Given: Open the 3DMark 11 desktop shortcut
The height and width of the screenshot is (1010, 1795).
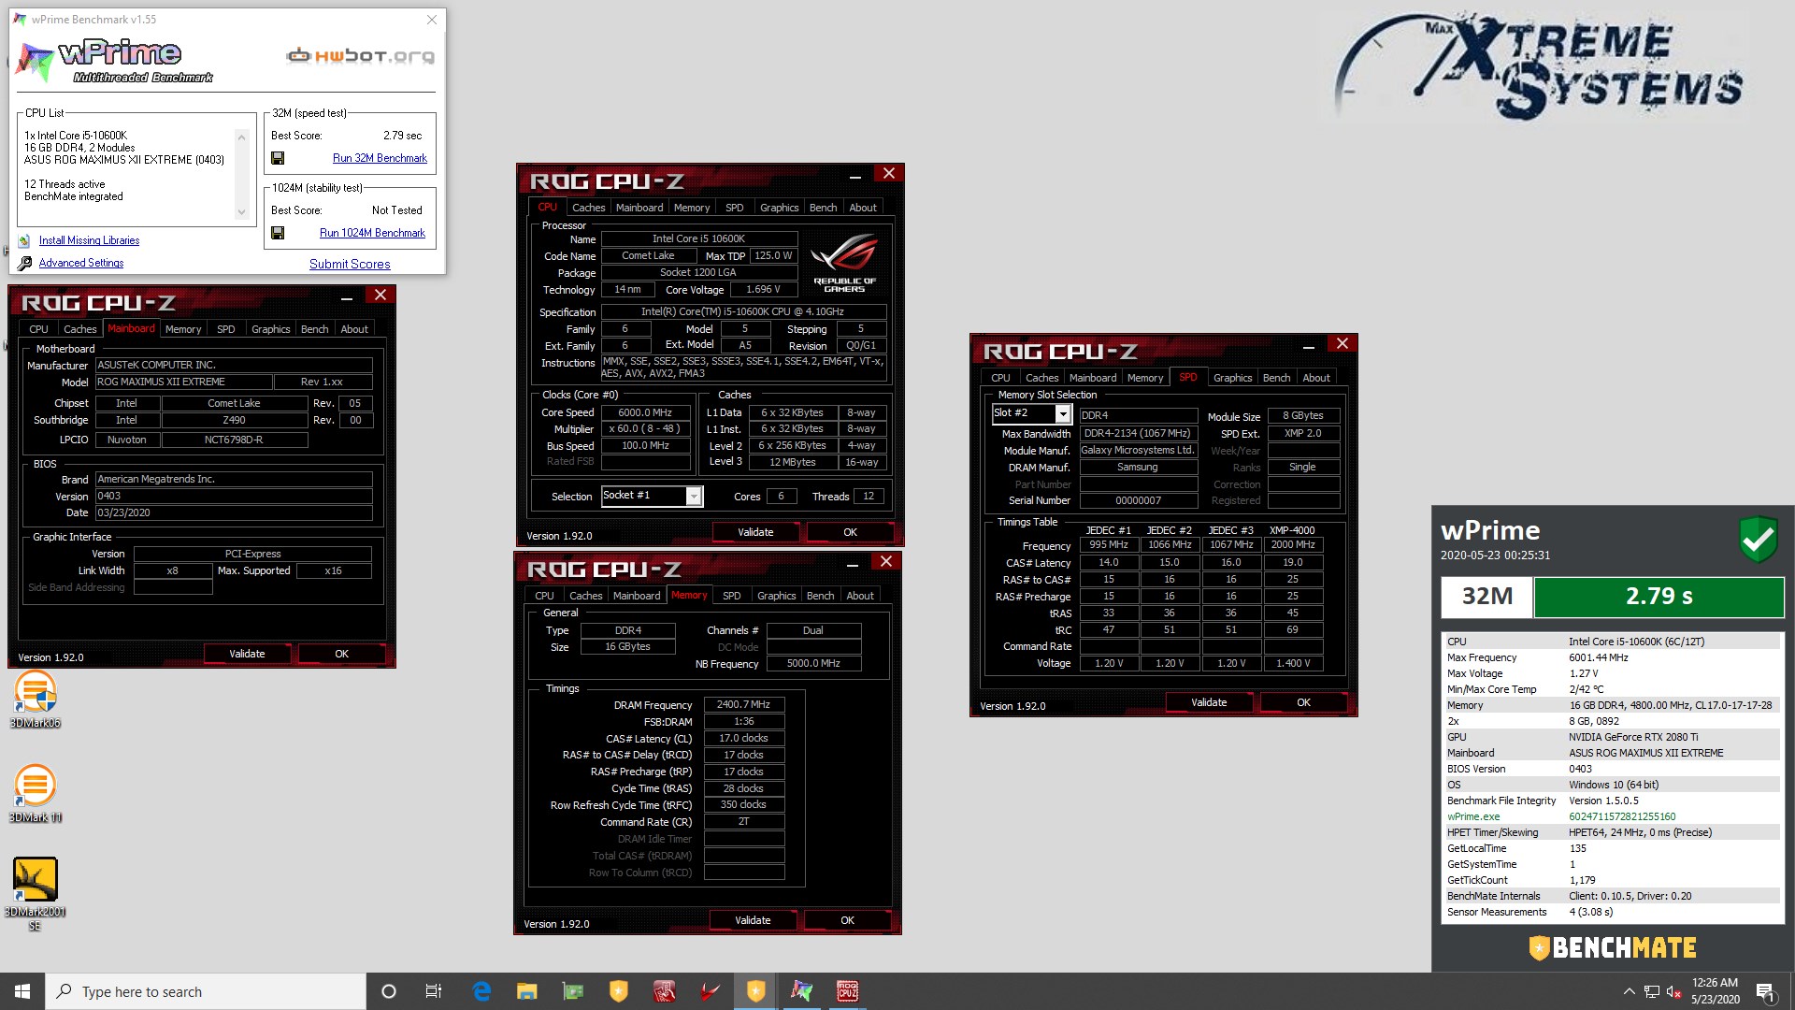Looking at the screenshot, I should 35,794.
